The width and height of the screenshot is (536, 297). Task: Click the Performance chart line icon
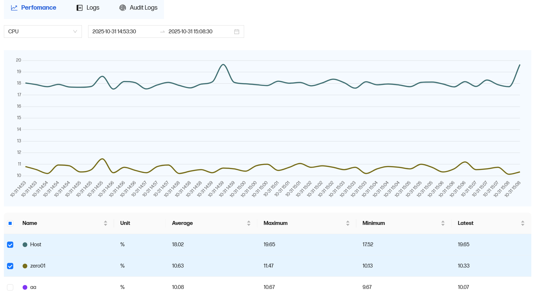[14, 8]
